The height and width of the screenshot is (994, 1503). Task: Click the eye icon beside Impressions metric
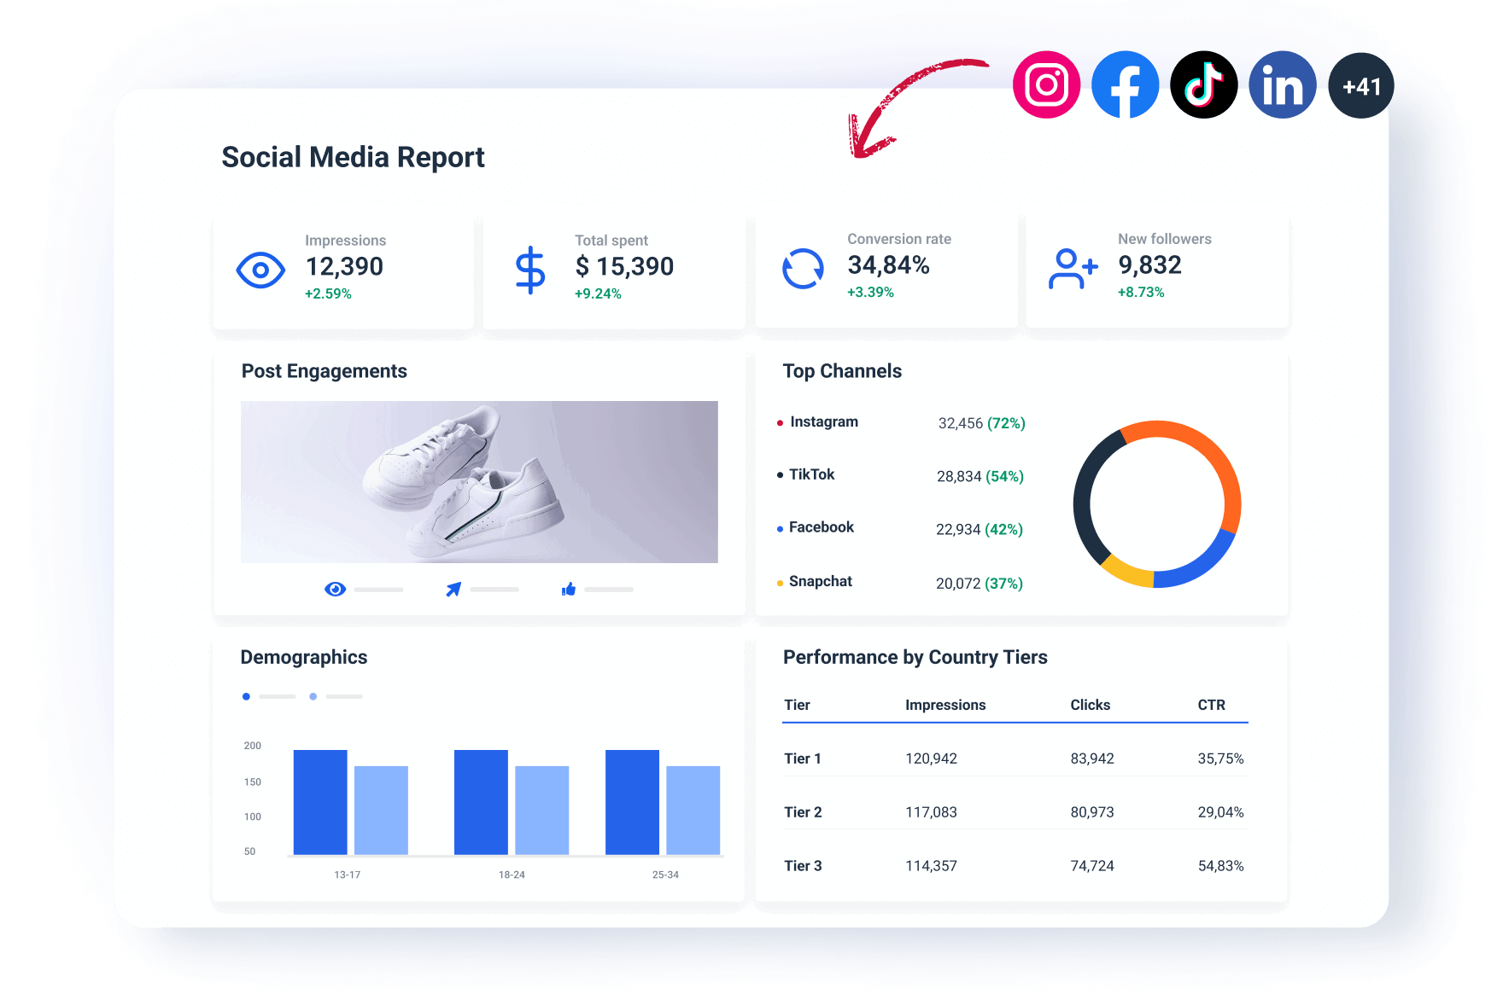(260, 270)
